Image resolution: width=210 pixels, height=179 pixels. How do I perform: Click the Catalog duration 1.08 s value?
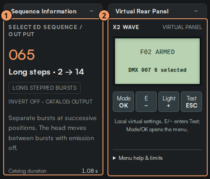(90, 171)
